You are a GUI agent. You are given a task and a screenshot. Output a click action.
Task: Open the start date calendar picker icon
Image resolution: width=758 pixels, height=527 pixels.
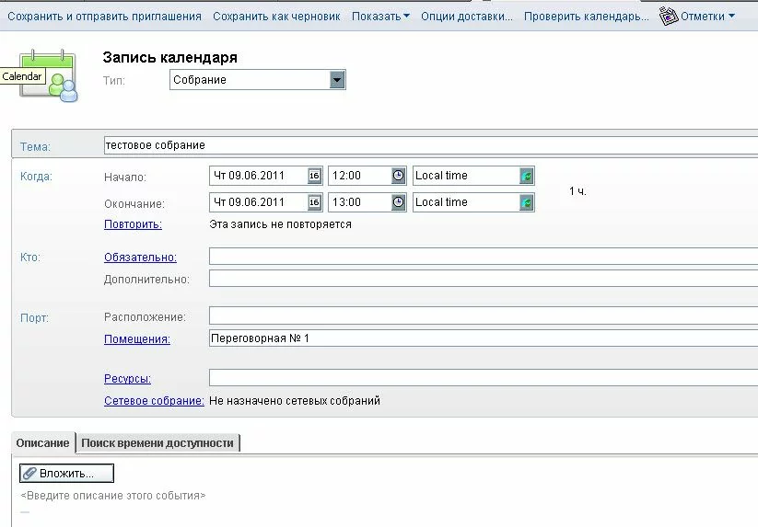[x=314, y=176]
